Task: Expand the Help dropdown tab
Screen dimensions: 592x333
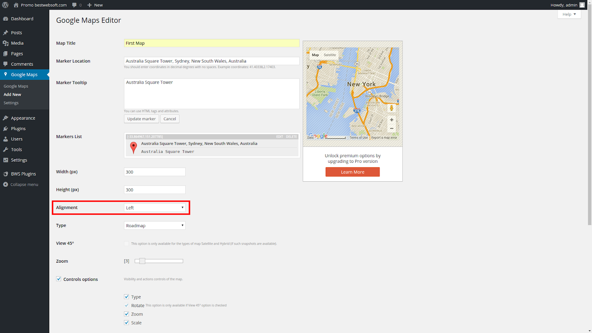Action: pos(569,14)
